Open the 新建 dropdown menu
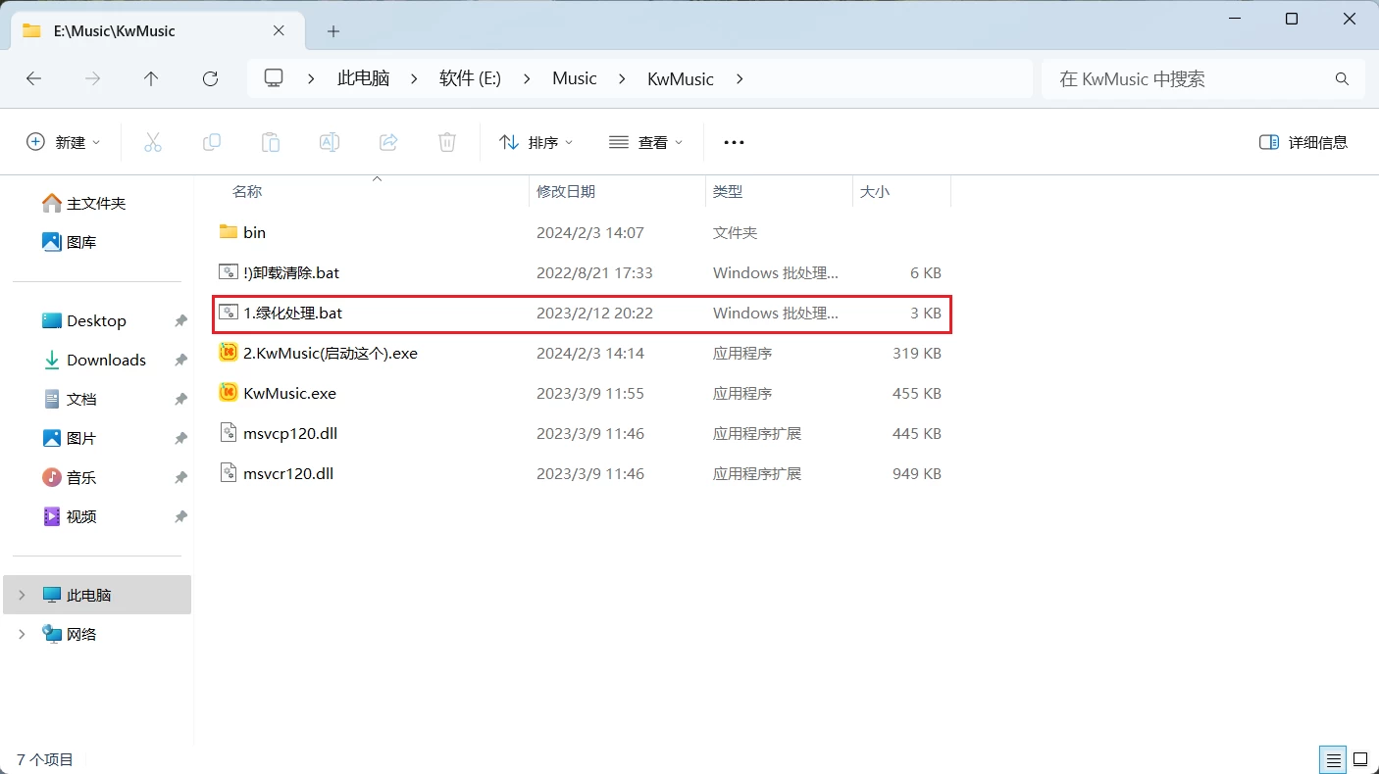The height and width of the screenshot is (774, 1379). (x=63, y=142)
